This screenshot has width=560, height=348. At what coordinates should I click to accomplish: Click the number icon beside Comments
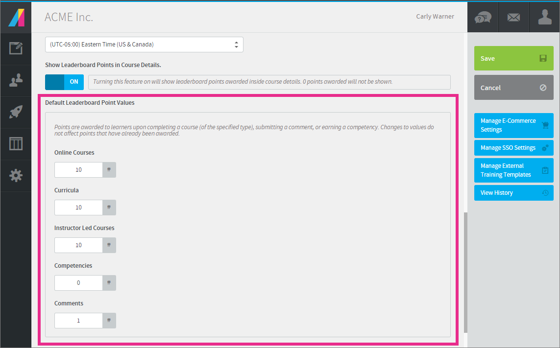coord(109,321)
